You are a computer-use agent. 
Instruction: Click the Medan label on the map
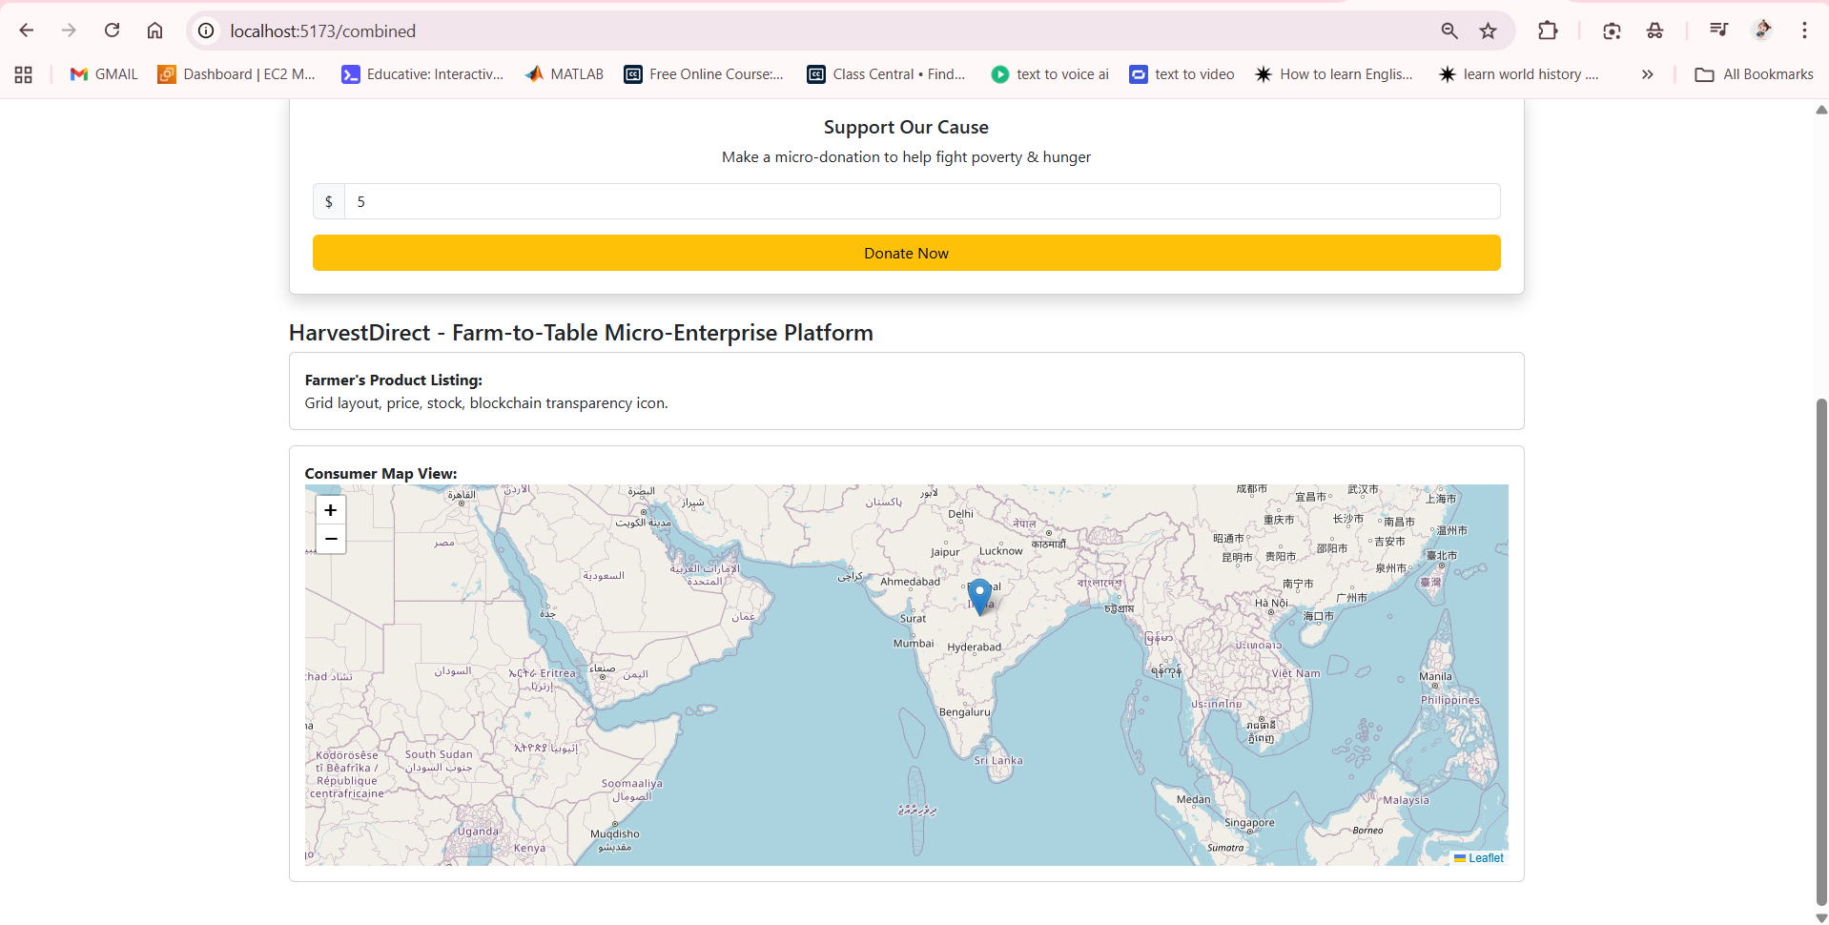1193,800
